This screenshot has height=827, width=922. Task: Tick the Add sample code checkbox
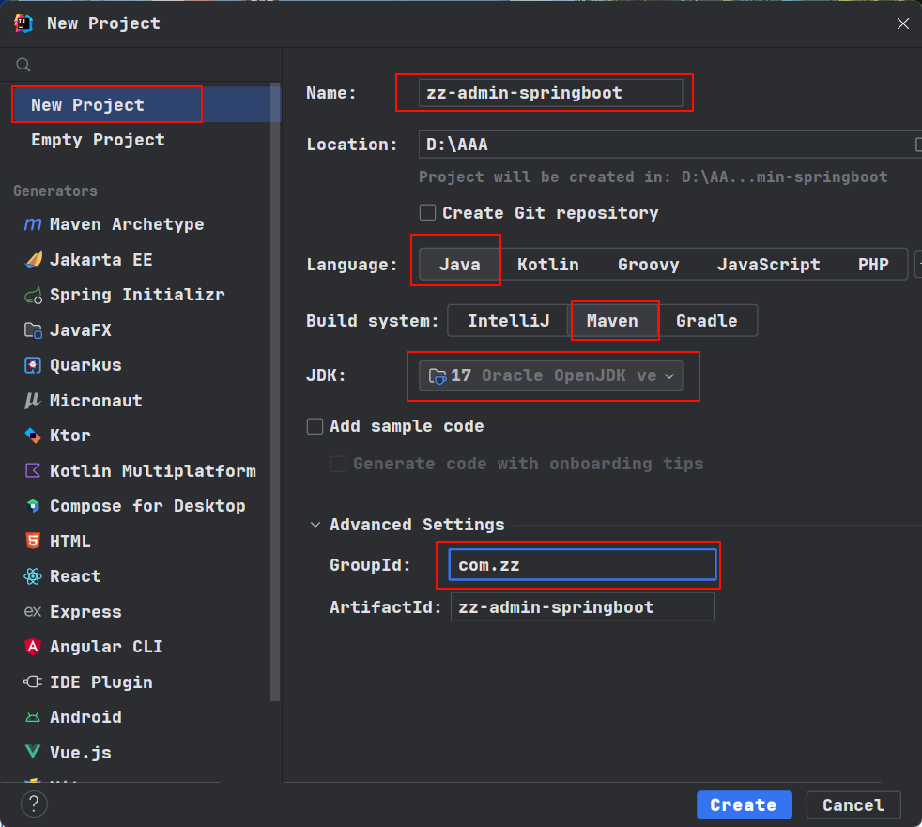(x=315, y=426)
